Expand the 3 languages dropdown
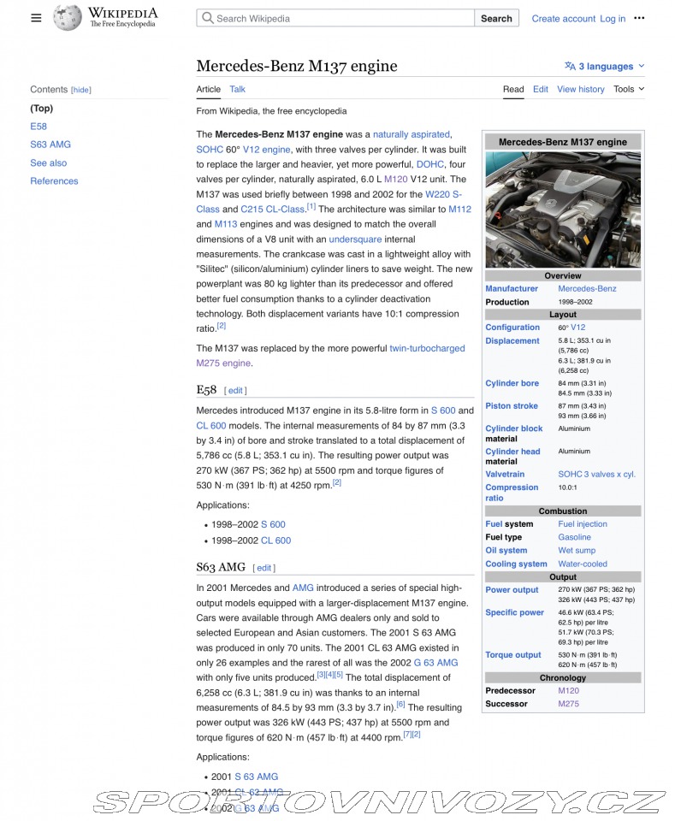Screen dimensions: 675x821 [605, 67]
